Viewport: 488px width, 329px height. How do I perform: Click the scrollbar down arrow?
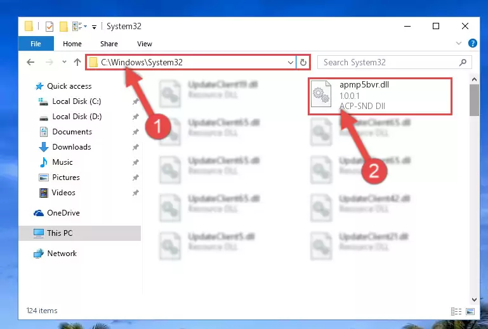pyautogui.click(x=474, y=300)
